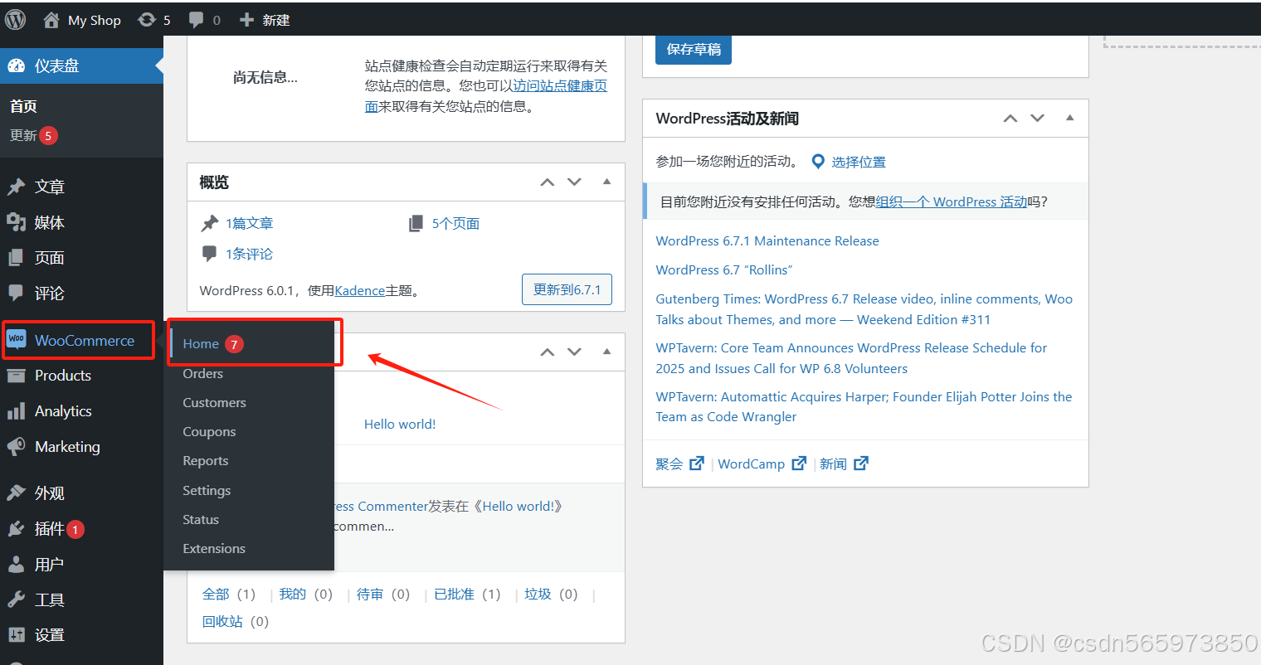Move WordPress活动及新闻 panel down

coord(1037,118)
